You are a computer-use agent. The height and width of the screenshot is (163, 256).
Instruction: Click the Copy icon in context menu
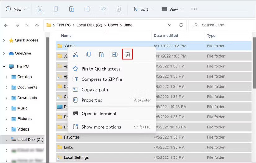coord(88,55)
